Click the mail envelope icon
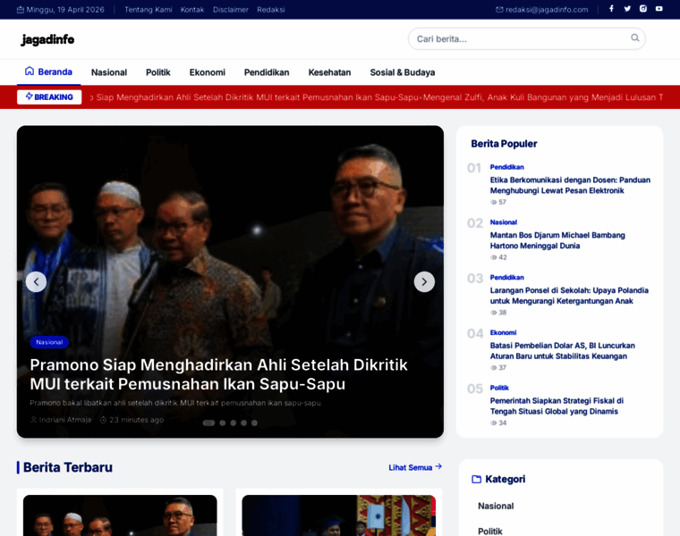Viewport: 680px width, 536px height. 499,10
